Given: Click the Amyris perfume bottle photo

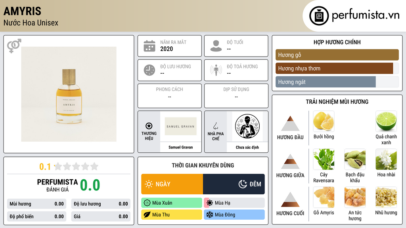Looking at the screenshot, I should coord(69,94).
